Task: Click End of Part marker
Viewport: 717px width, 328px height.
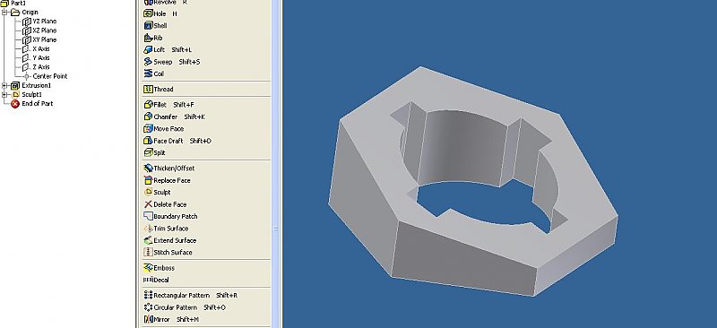Action: 32,104
